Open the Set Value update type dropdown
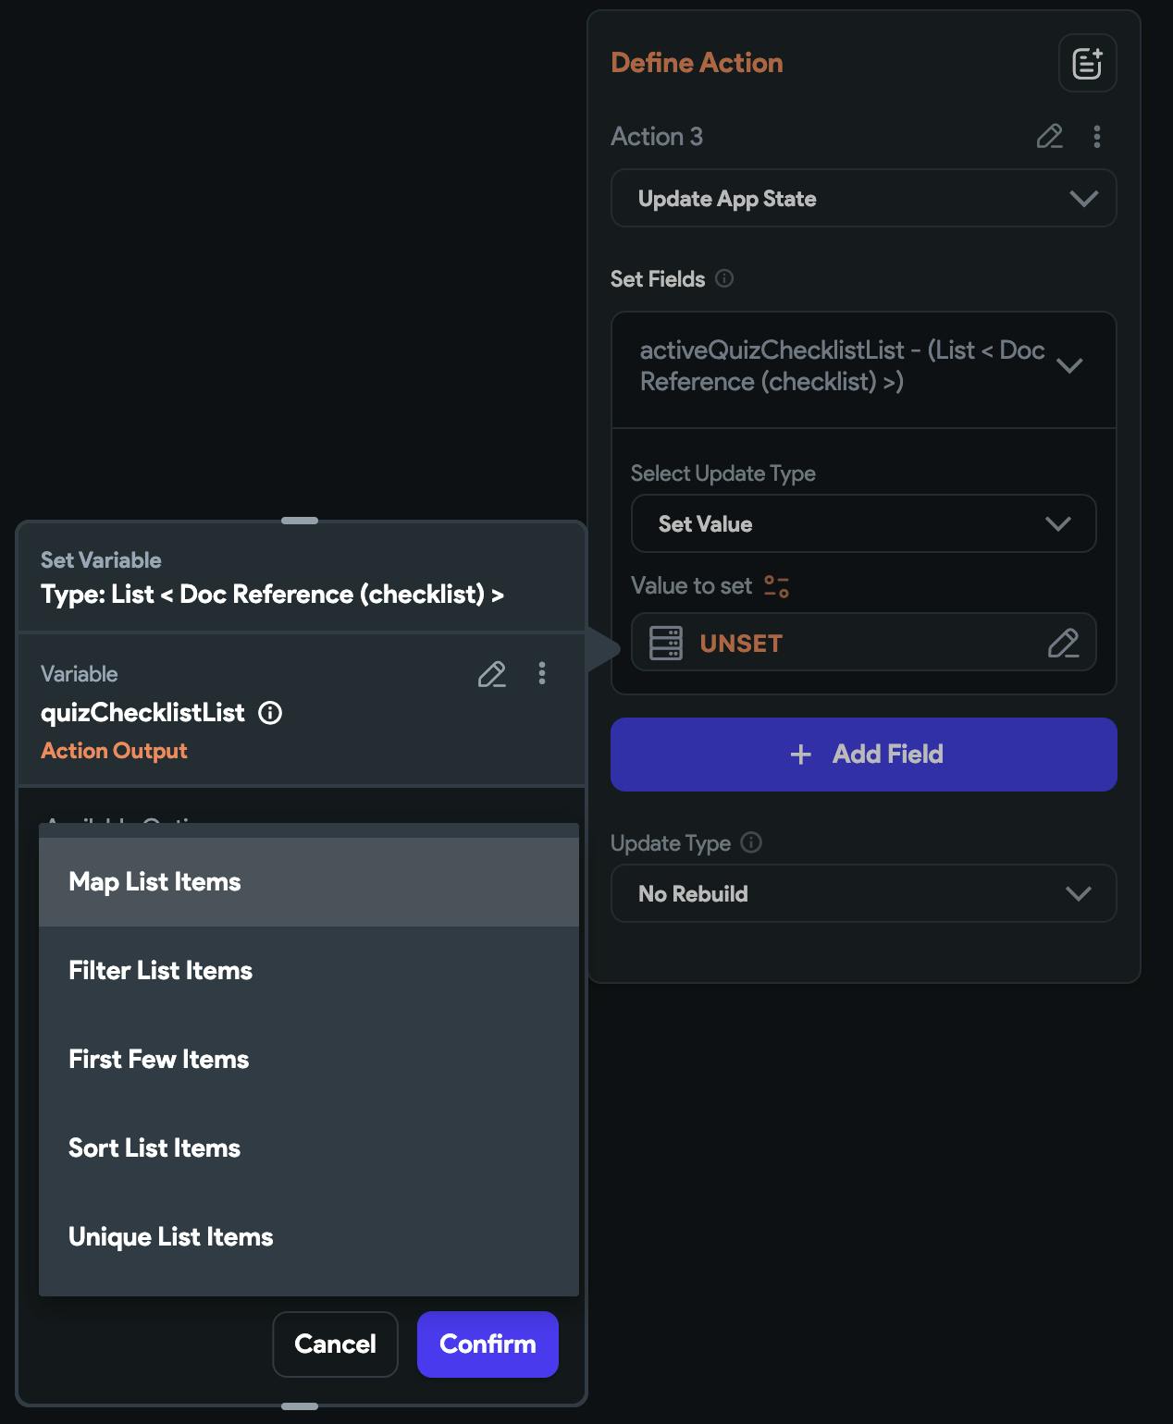1173x1424 pixels. point(863,524)
